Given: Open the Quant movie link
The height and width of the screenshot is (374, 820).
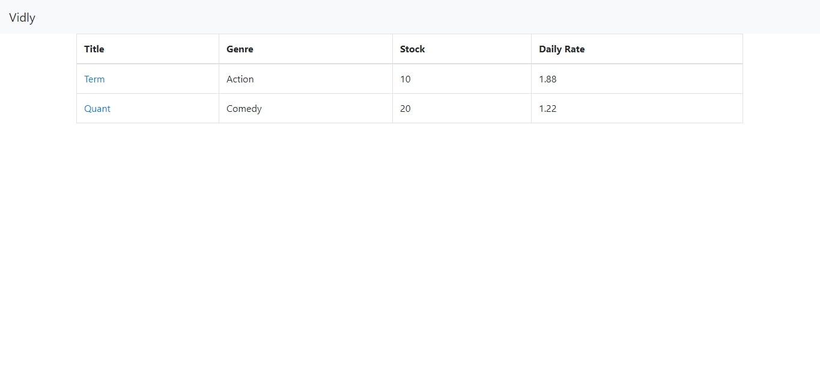Looking at the screenshot, I should (97, 108).
